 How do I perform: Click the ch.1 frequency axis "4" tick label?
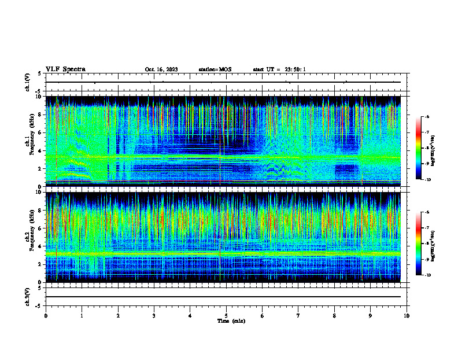click(40, 151)
